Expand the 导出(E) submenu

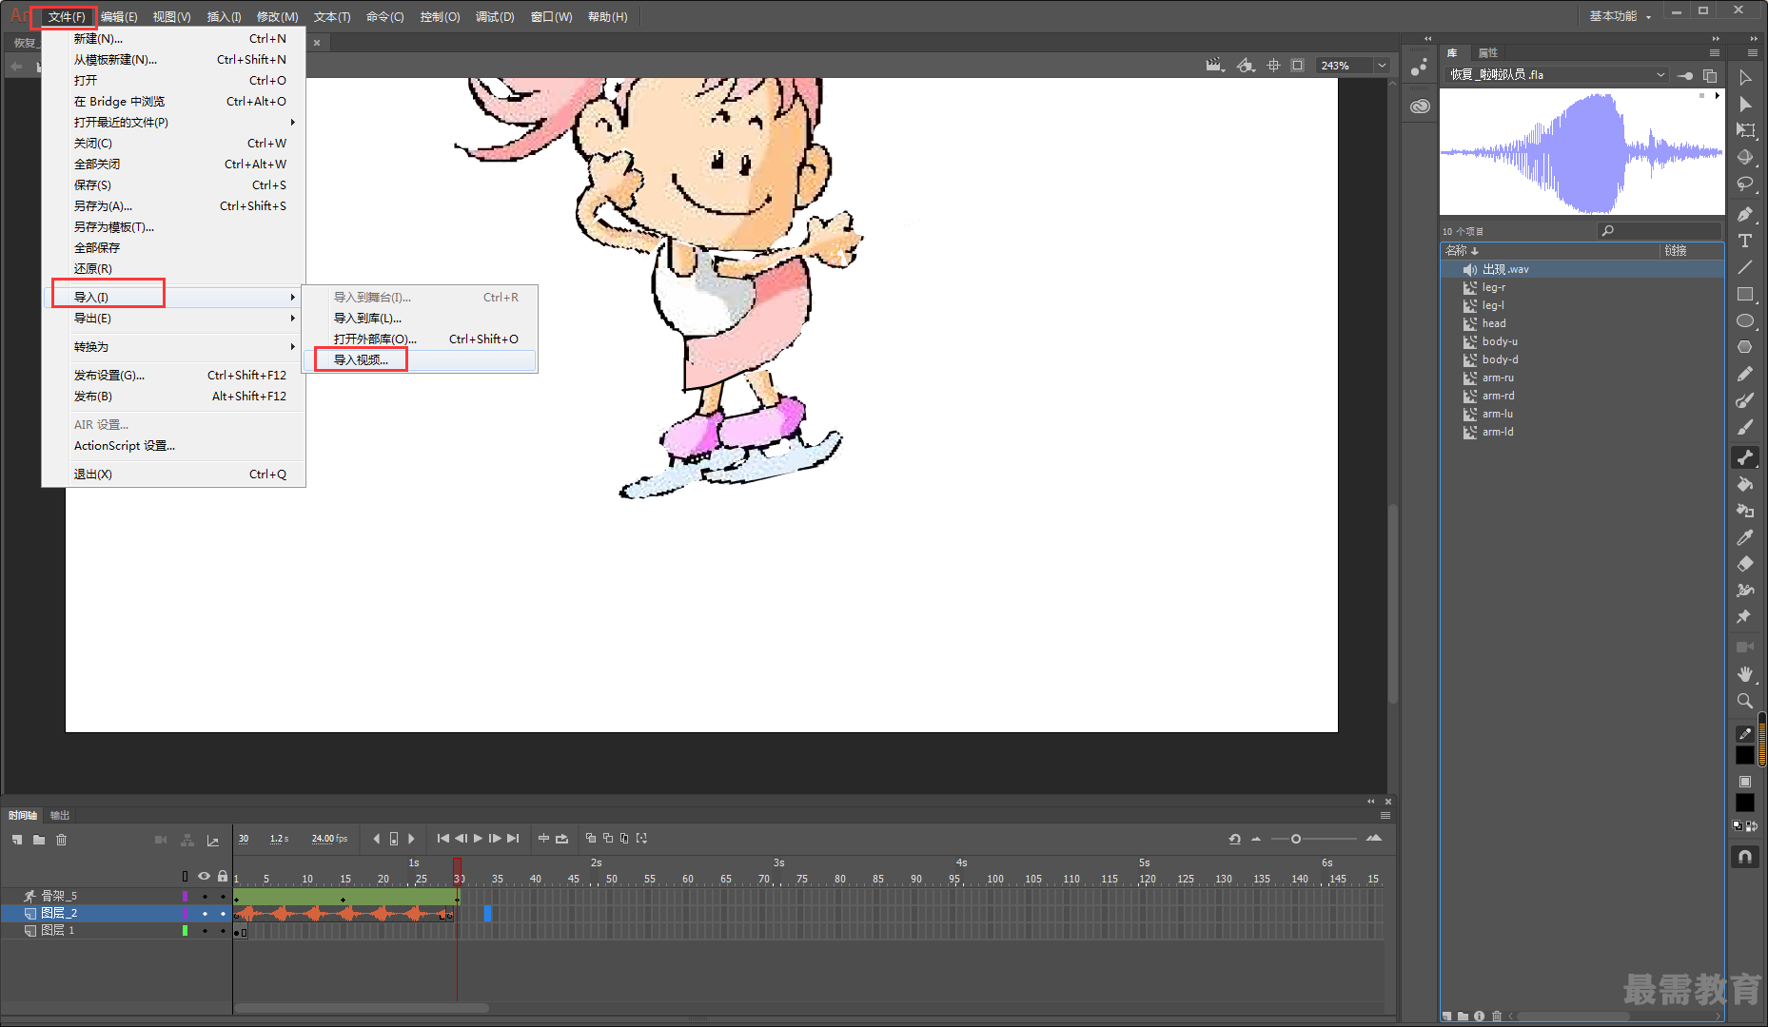(175, 319)
